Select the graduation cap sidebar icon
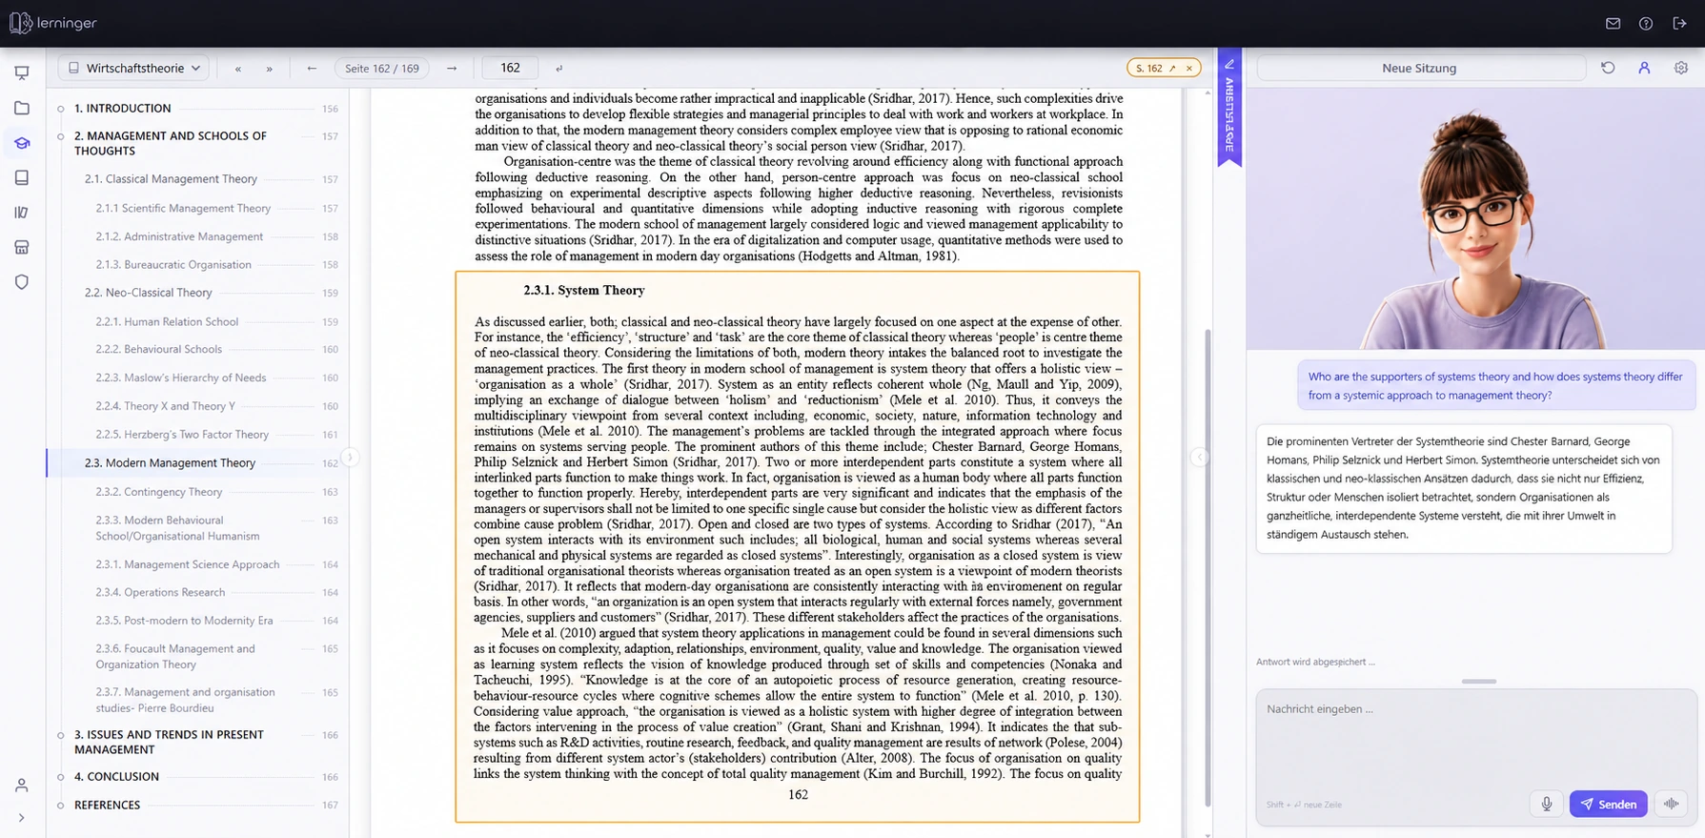This screenshot has width=1705, height=838. 22,143
